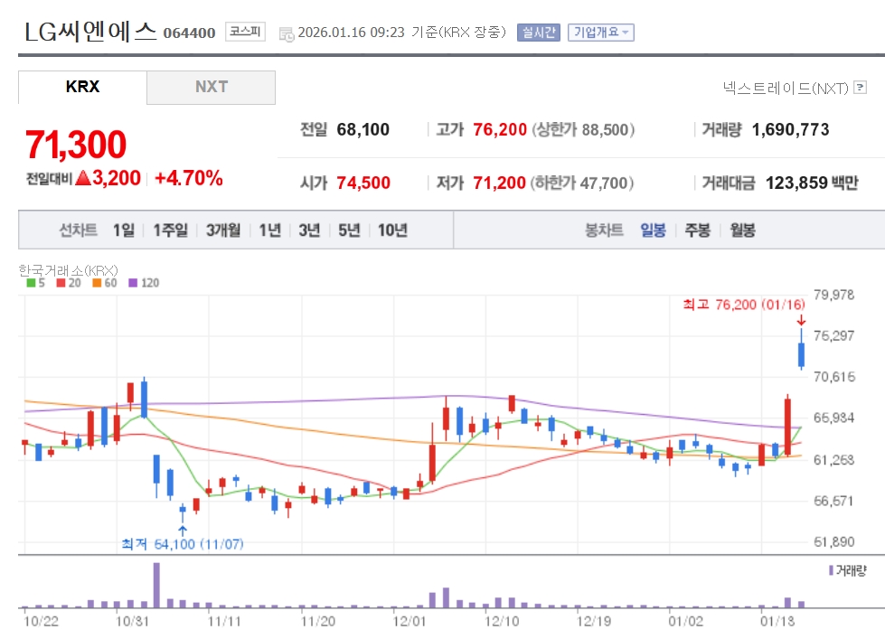This screenshot has height=639, width=885.
Task: Select the 1년 line chart period
Action: coord(269,230)
